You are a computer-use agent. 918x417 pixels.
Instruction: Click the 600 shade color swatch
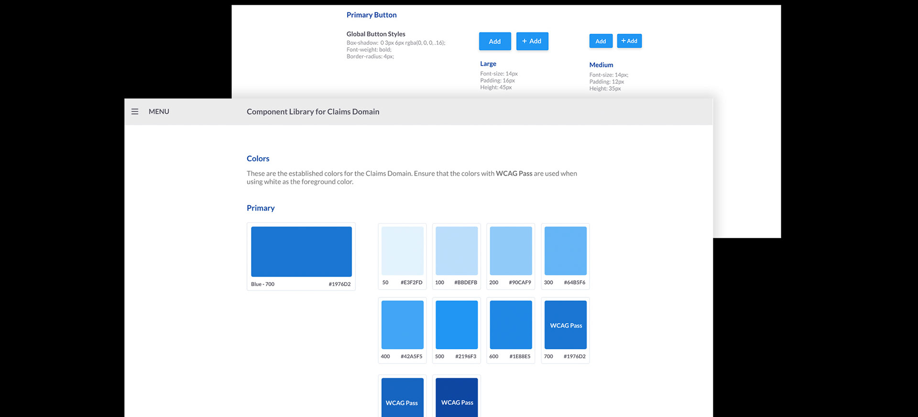coord(511,325)
